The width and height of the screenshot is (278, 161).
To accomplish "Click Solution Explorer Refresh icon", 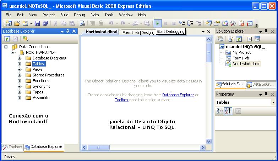I will [x=239, y=39].
